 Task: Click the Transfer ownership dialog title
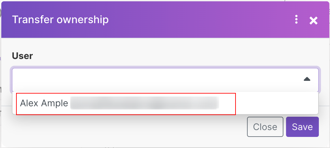60,20
